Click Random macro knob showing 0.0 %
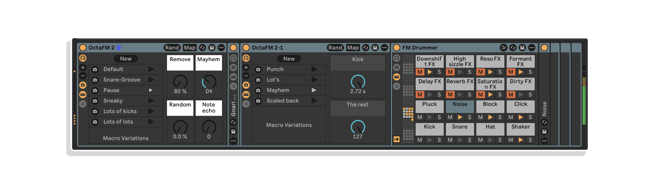Screen dimensions: 655x188 tap(180, 127)
